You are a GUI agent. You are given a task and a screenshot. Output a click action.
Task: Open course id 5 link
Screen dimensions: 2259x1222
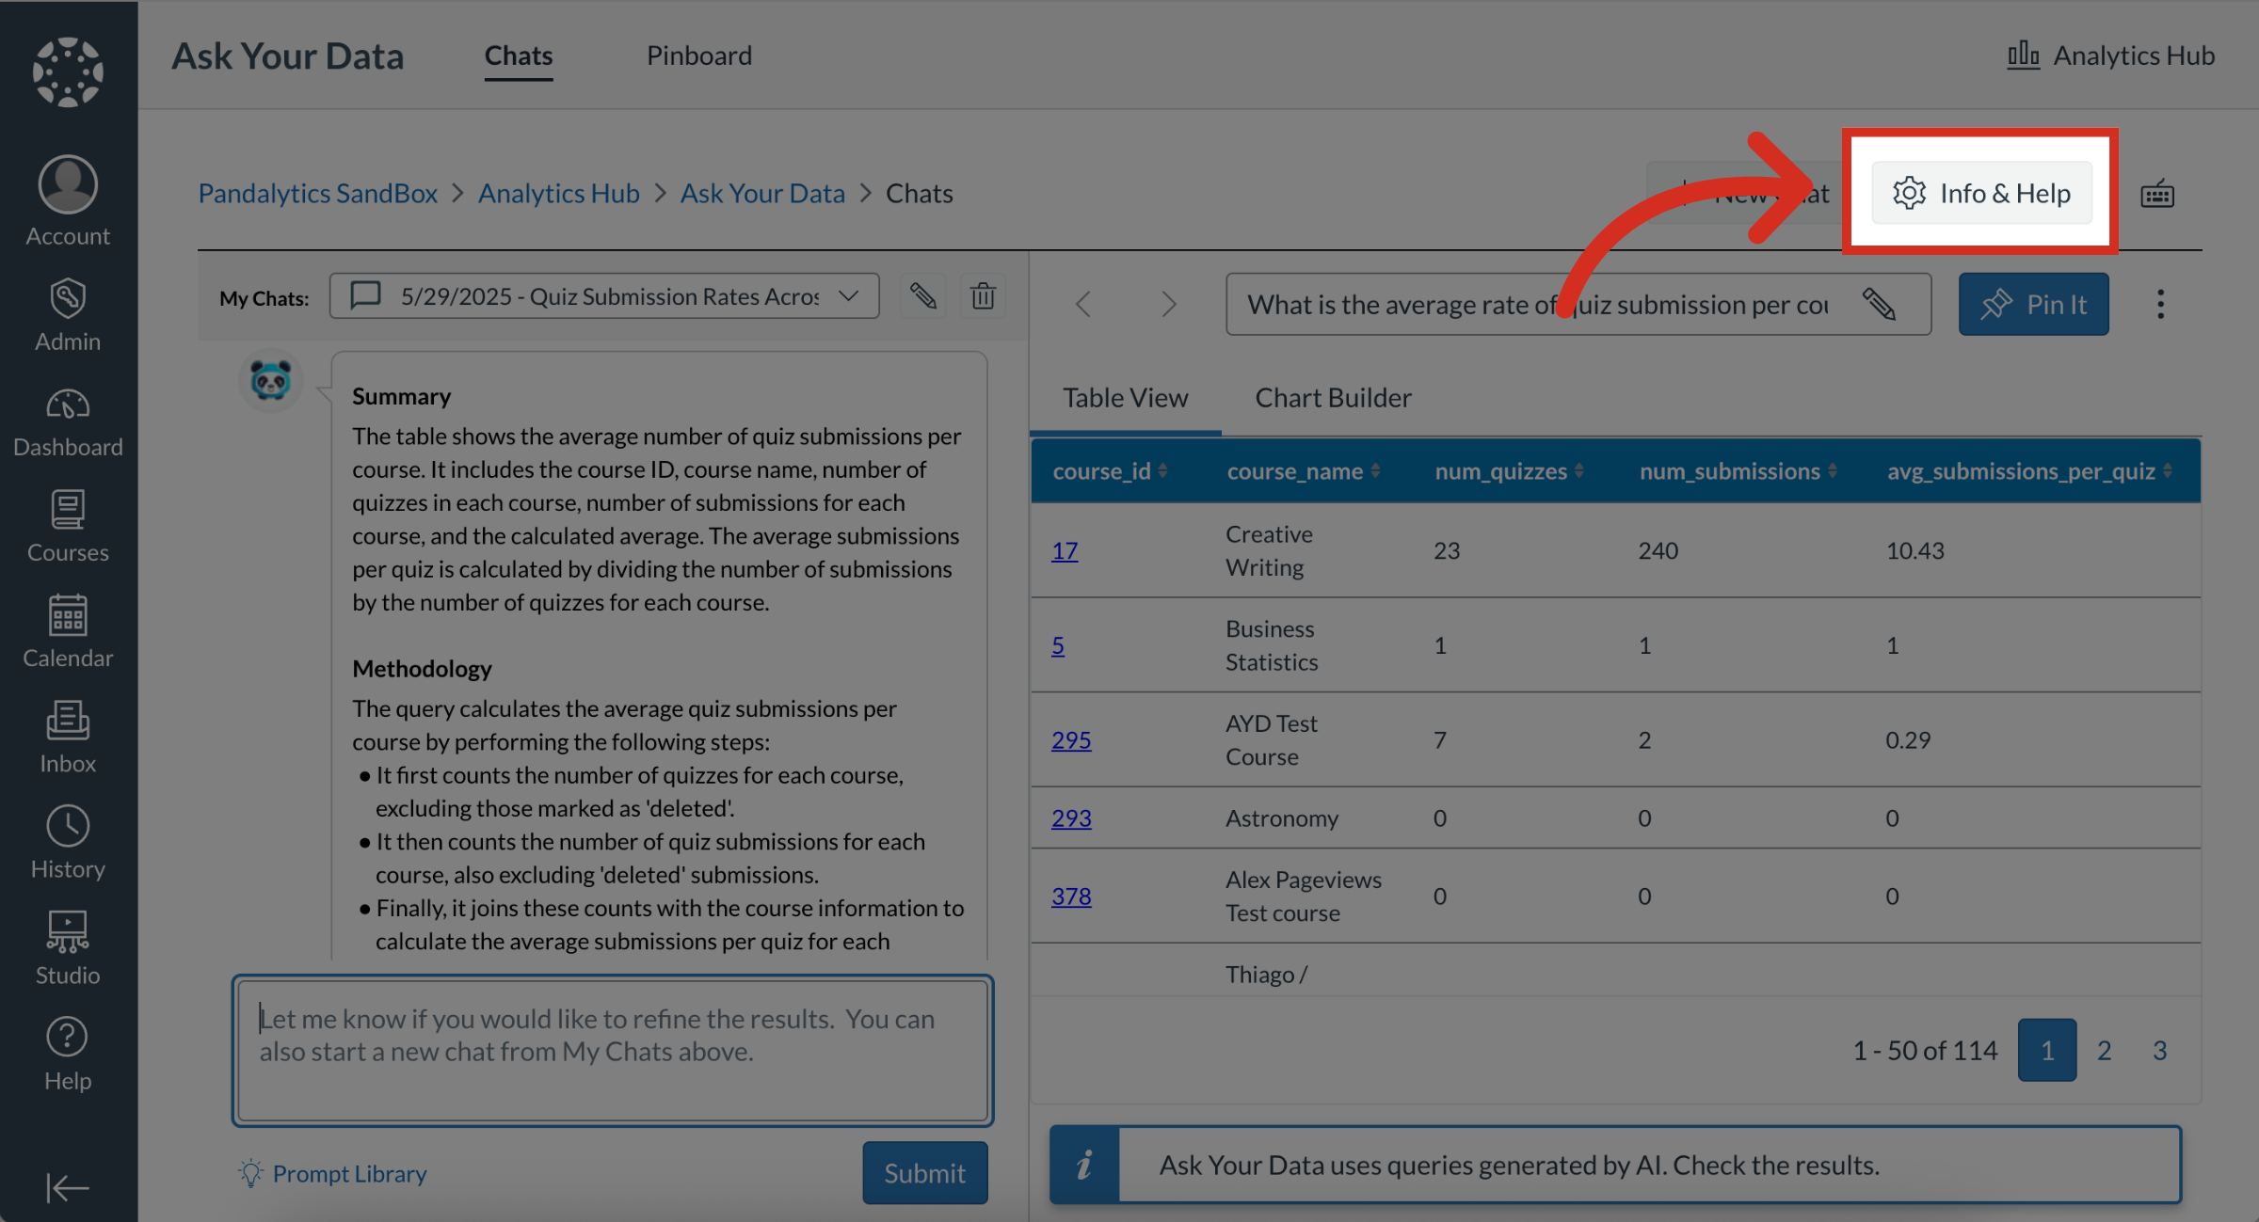(1058, 645)
